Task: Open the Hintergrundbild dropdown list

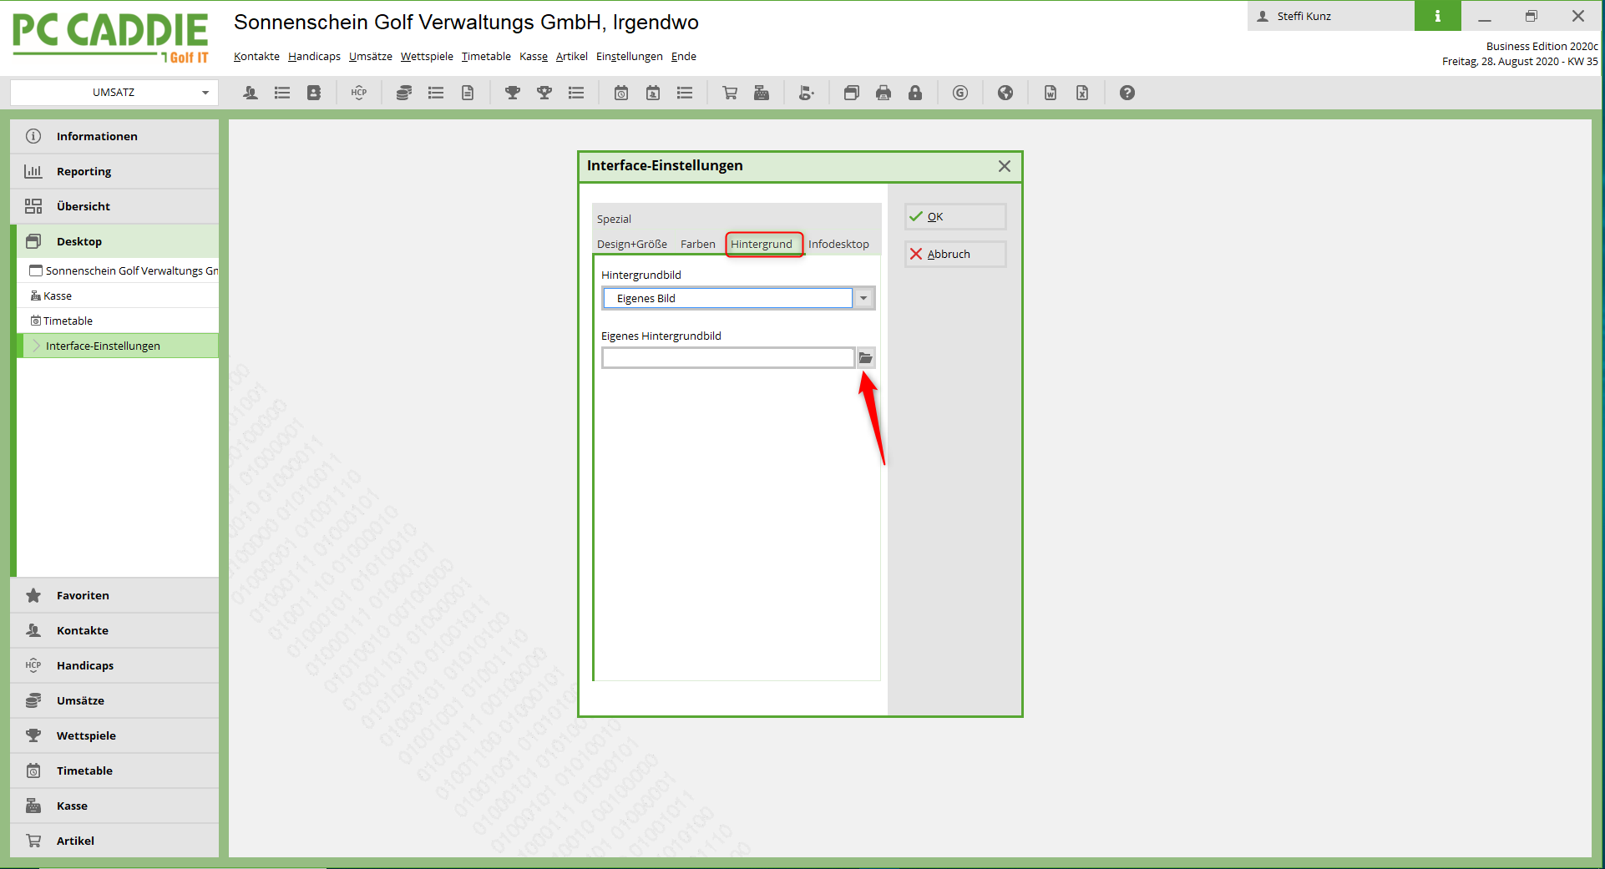Action: (x=863, y=298)
